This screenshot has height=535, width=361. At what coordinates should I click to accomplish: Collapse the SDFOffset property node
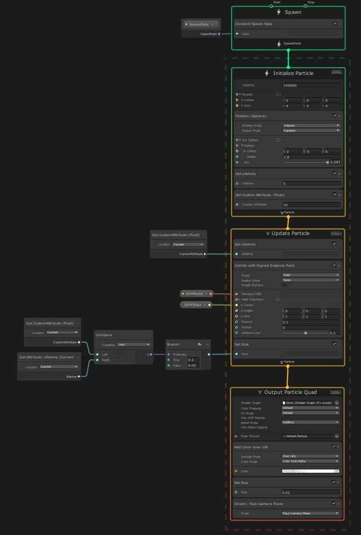tap(205, 304)
